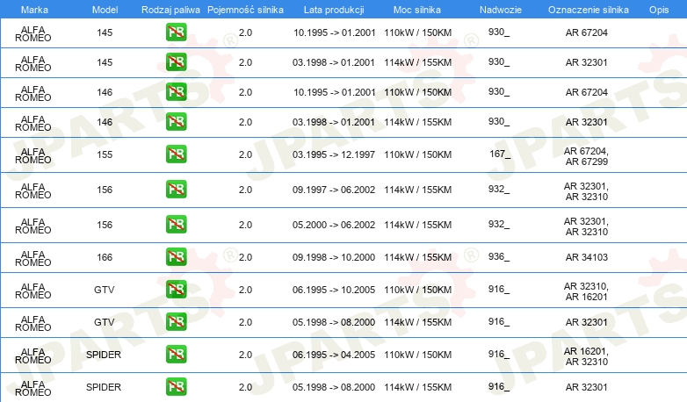Click the Rodzaj paliwa column header
687x402 pixels.
170,10
